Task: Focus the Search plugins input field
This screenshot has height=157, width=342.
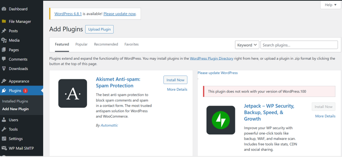Action: [299, 45]
